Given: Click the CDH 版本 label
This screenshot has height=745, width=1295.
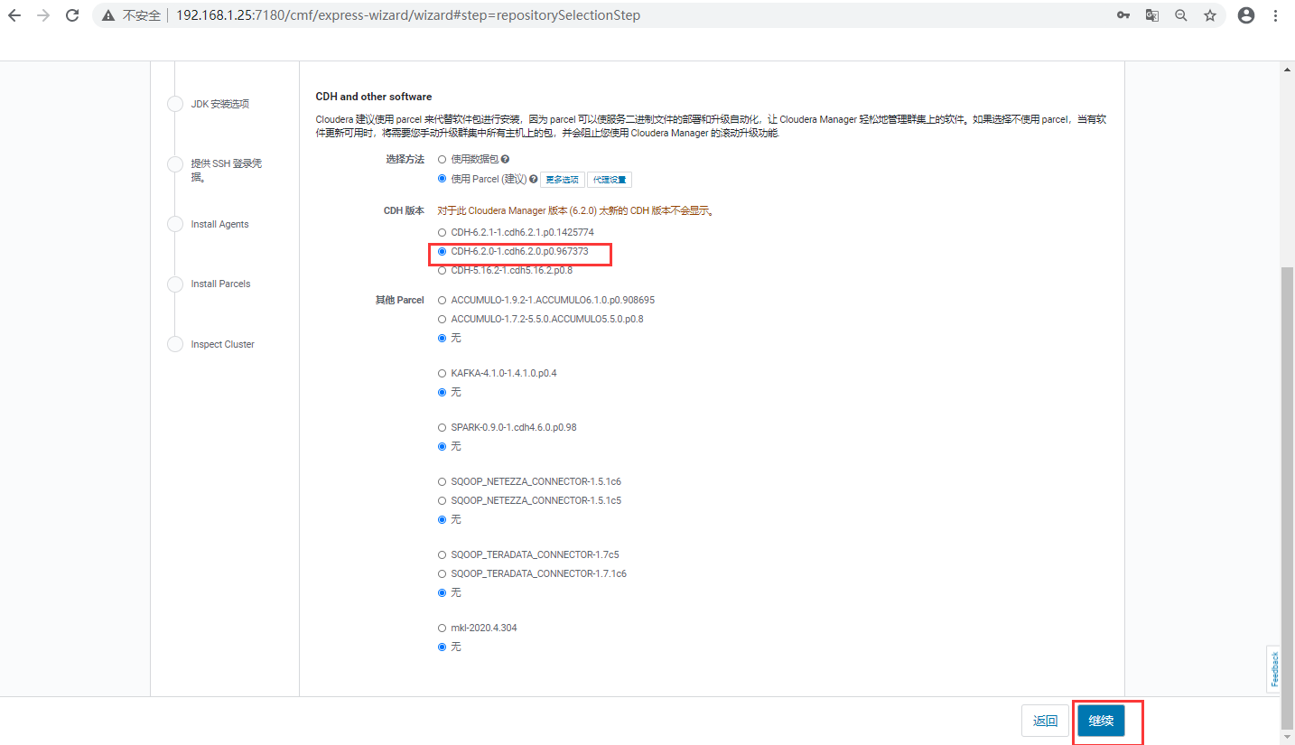Looking at the screenshot, I should [404, 210].
